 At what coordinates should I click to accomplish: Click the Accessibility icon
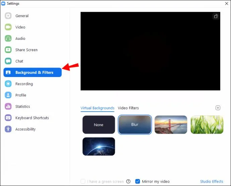(8, 129)
